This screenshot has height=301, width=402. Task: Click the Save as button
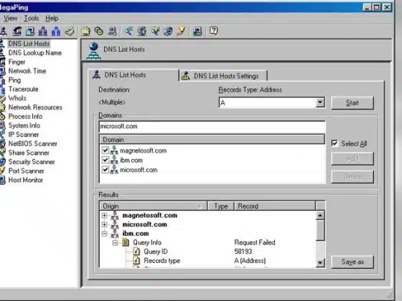point(352,262)
